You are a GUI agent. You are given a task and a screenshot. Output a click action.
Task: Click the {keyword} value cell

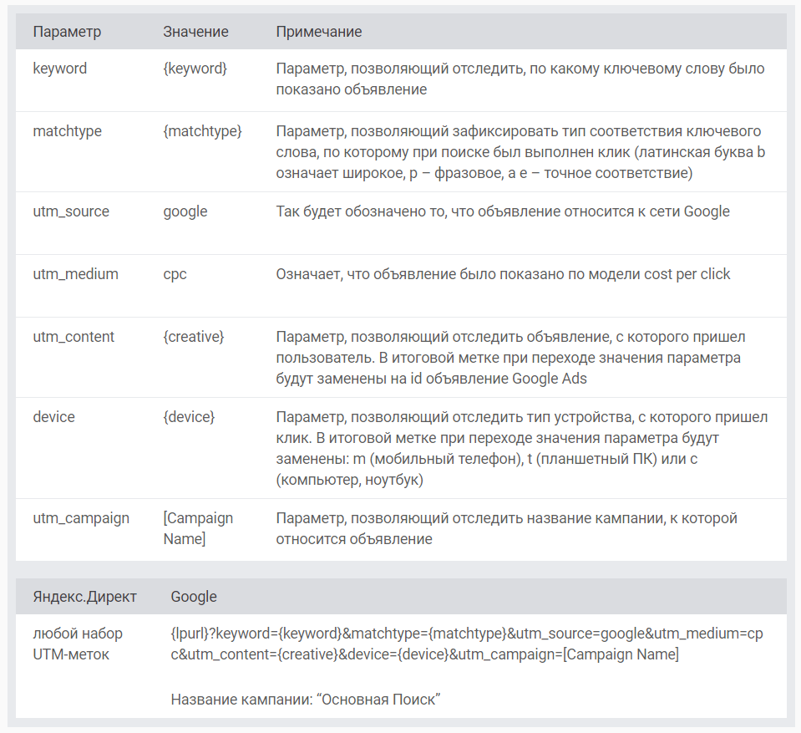click(x=195, y=69)
